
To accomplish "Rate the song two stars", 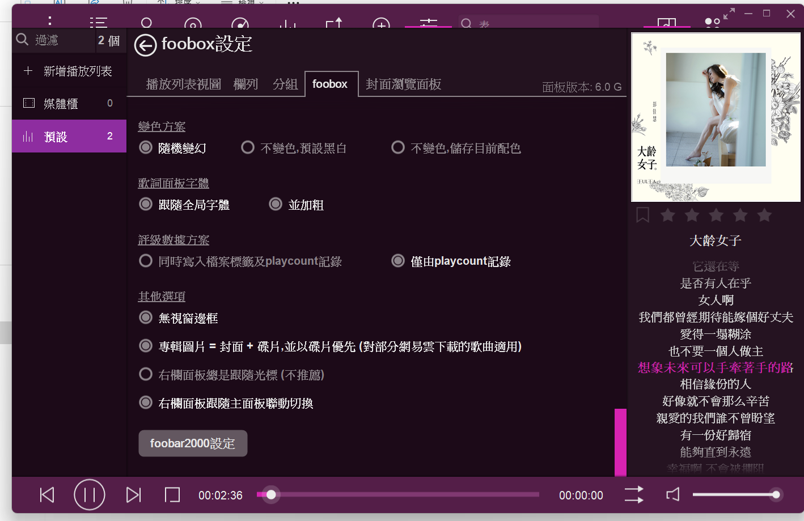I will pos(692,215).
